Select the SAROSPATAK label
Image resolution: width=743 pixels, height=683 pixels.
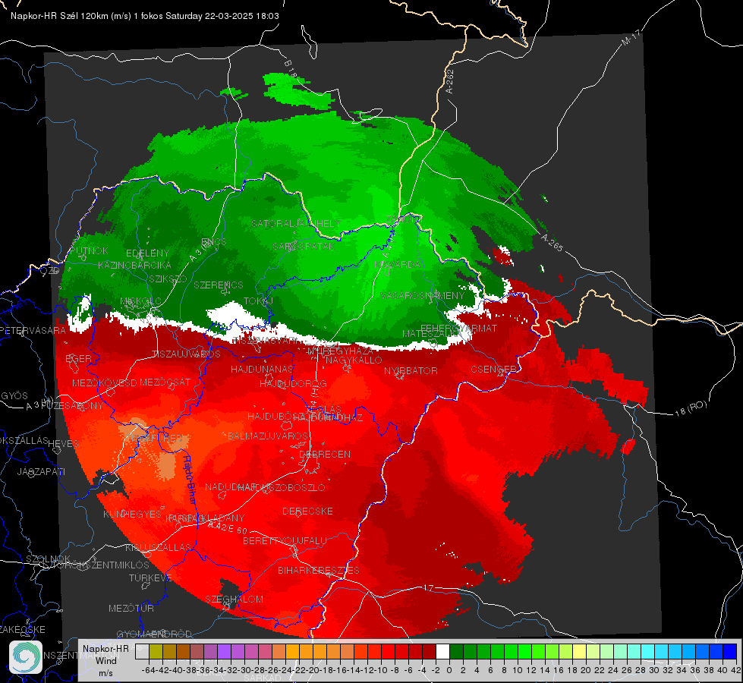304,246
